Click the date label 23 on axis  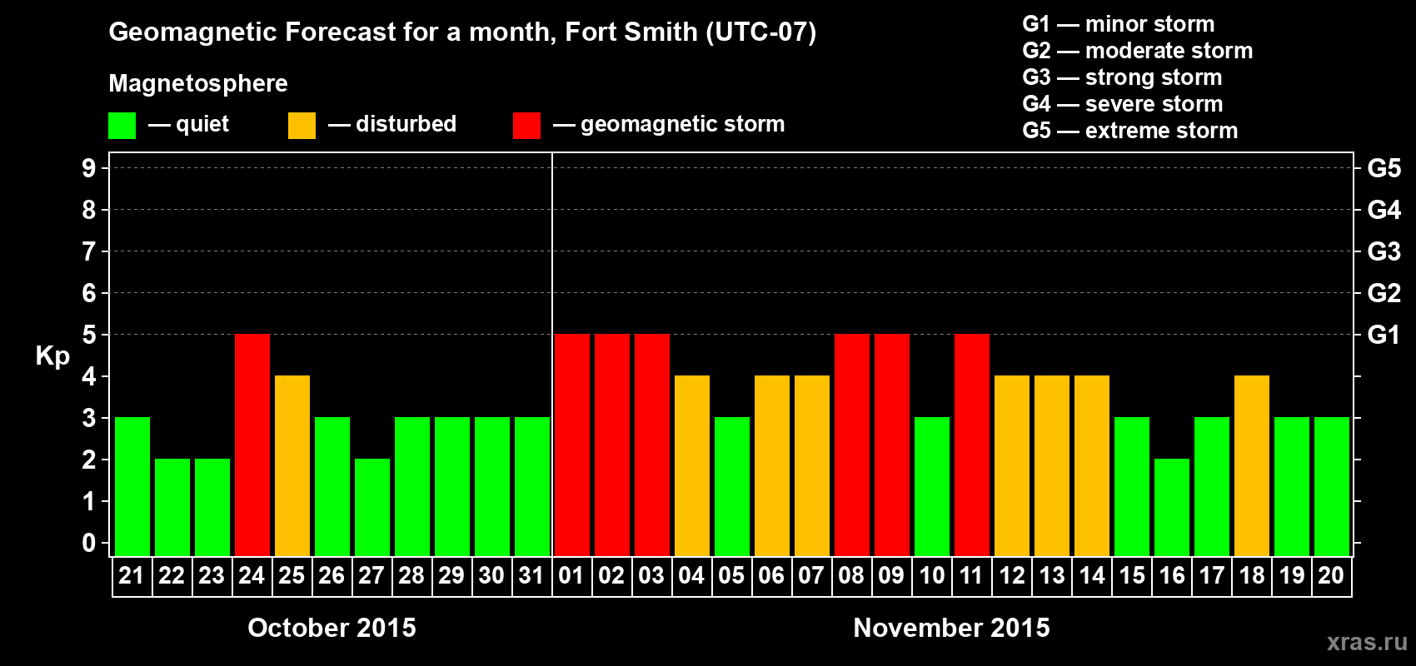point(212,575)
